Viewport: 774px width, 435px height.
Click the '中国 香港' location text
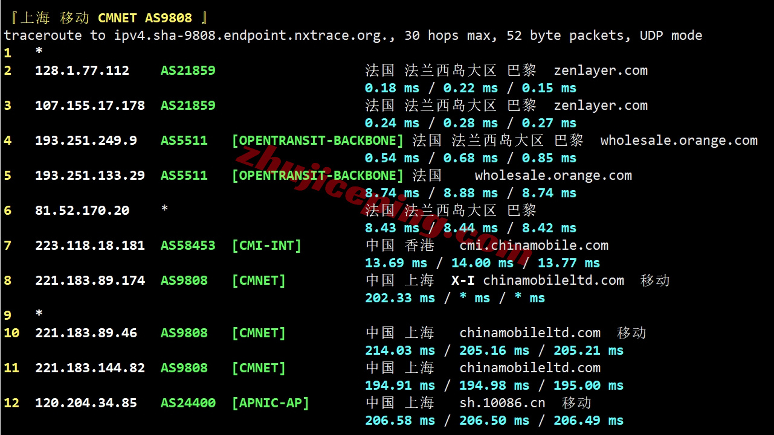[x=400, y=246]
